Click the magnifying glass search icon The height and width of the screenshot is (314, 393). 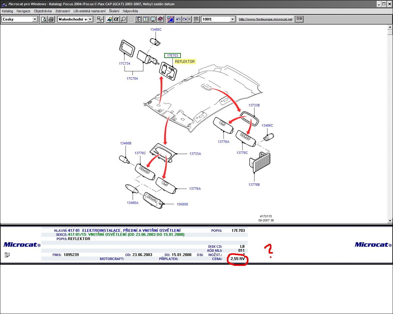(123, 19)
